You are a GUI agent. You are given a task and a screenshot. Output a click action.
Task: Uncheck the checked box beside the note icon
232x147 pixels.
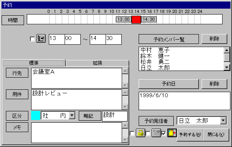[x=164, y=134]
